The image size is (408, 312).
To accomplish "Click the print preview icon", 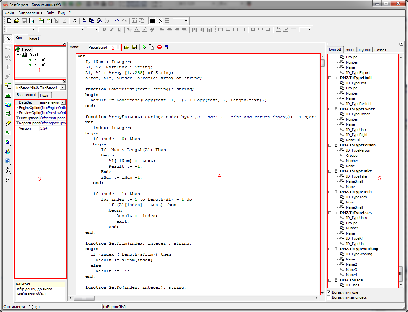I will pos(32,21).
